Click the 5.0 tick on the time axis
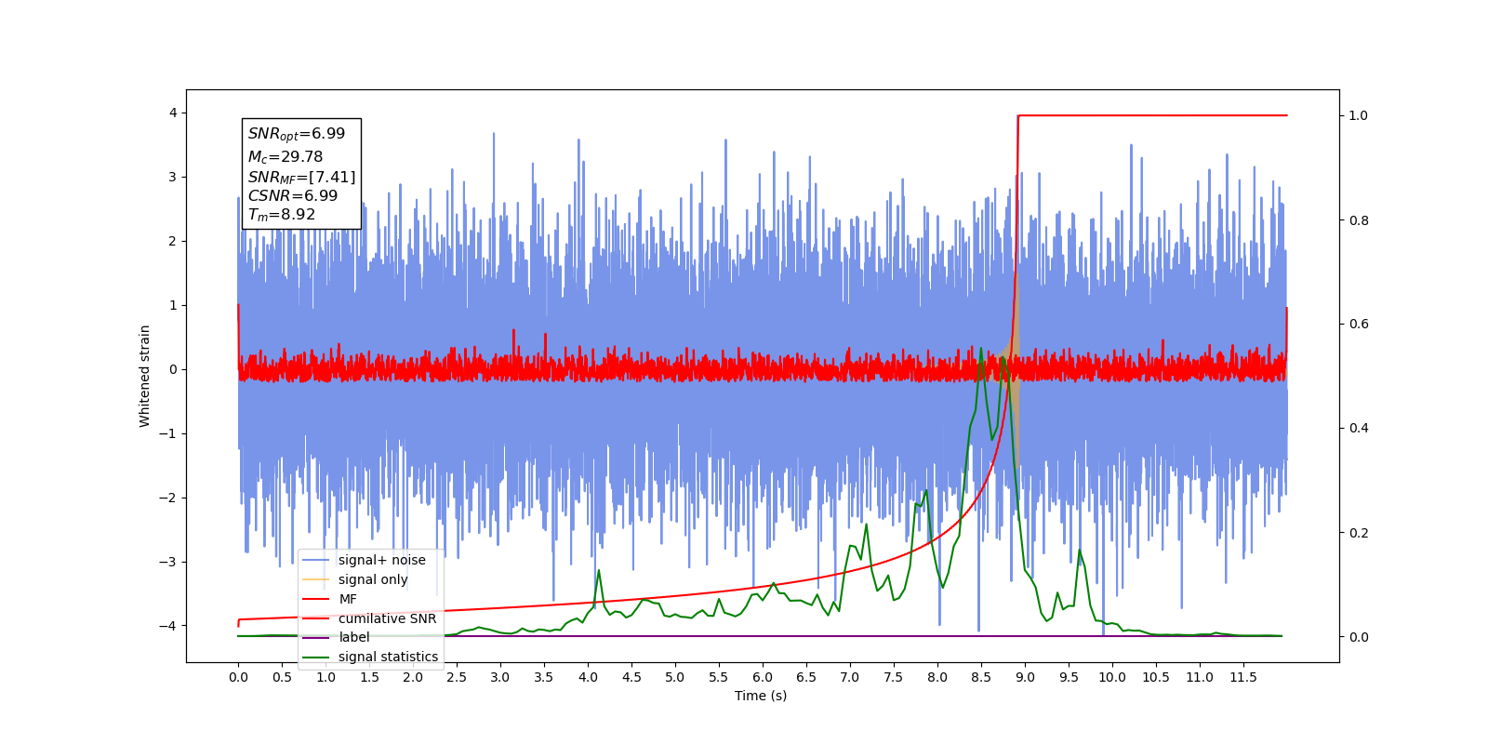1488x744 pixels. point(675,677)
